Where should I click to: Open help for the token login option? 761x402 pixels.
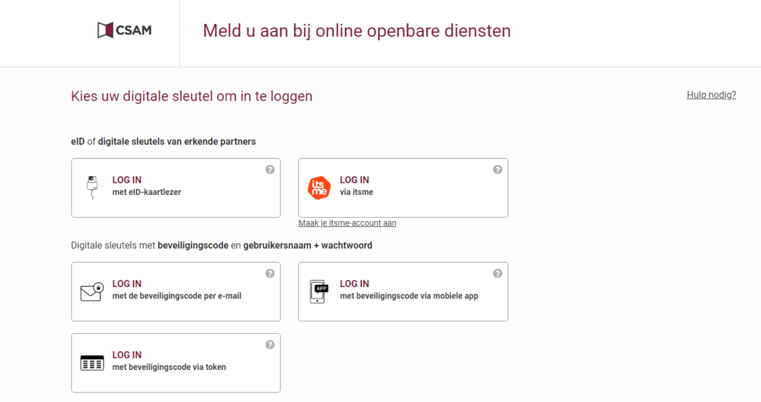tap(270, 345)
